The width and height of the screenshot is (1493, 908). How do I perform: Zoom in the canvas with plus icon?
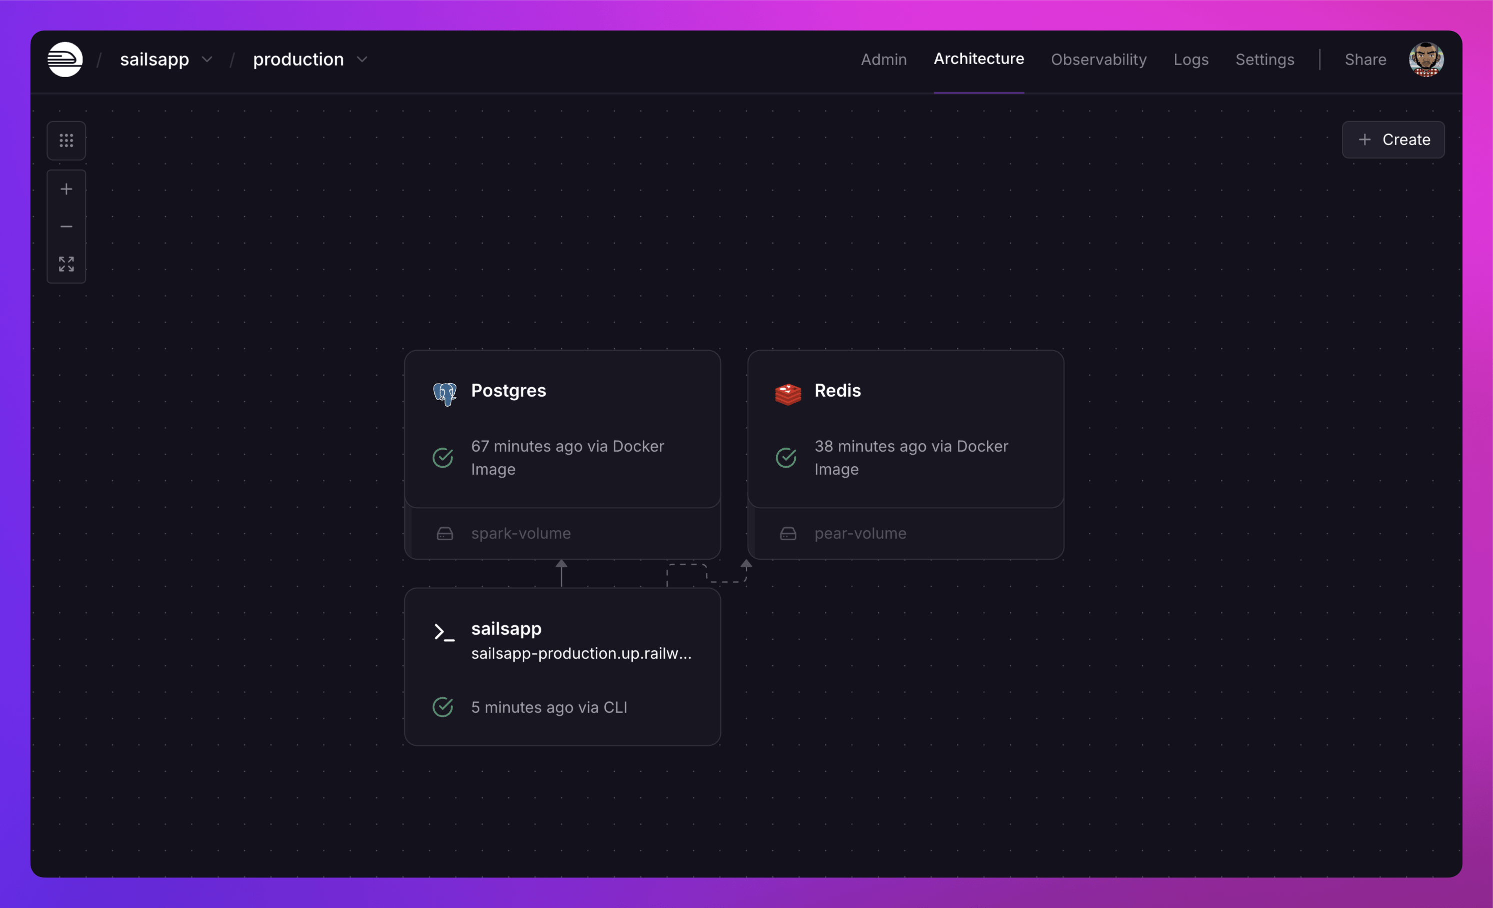pos(66,189)
